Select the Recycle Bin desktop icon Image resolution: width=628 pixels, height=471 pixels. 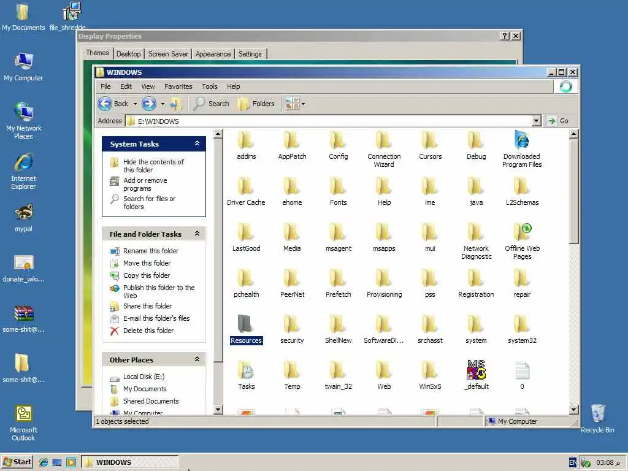pyautogui.click(x=597, y=418)
